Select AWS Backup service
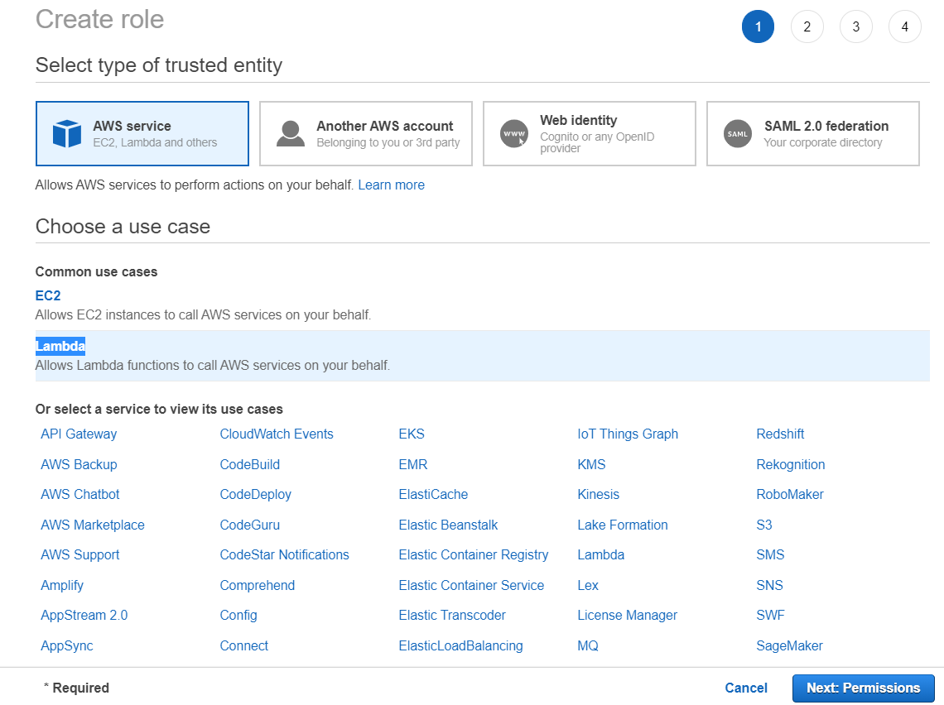This screenshot has width=944, height=705. tap(79, 465)
